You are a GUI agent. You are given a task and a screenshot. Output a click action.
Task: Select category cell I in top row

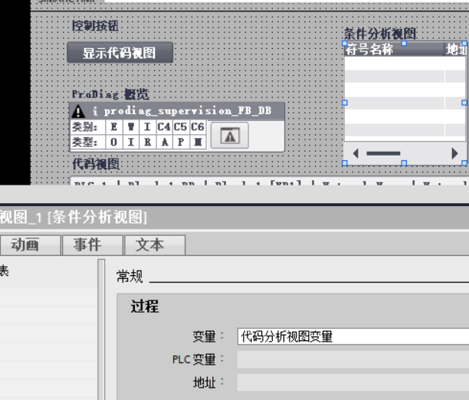click(147, 127)
